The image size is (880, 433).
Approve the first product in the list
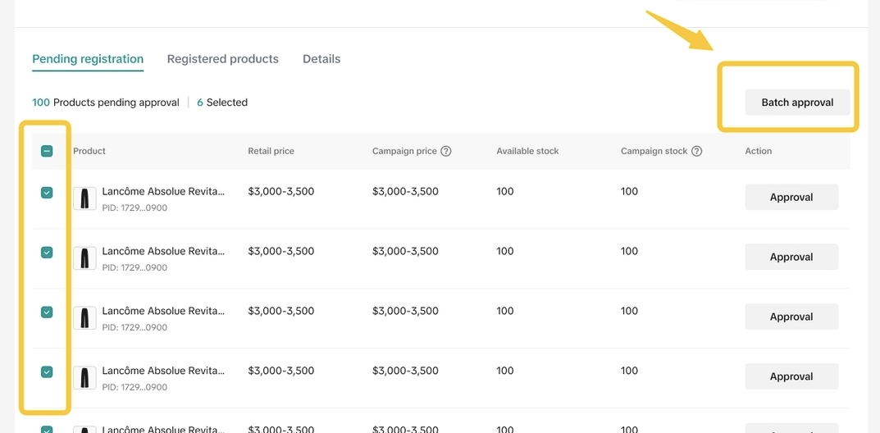[791, 197]
